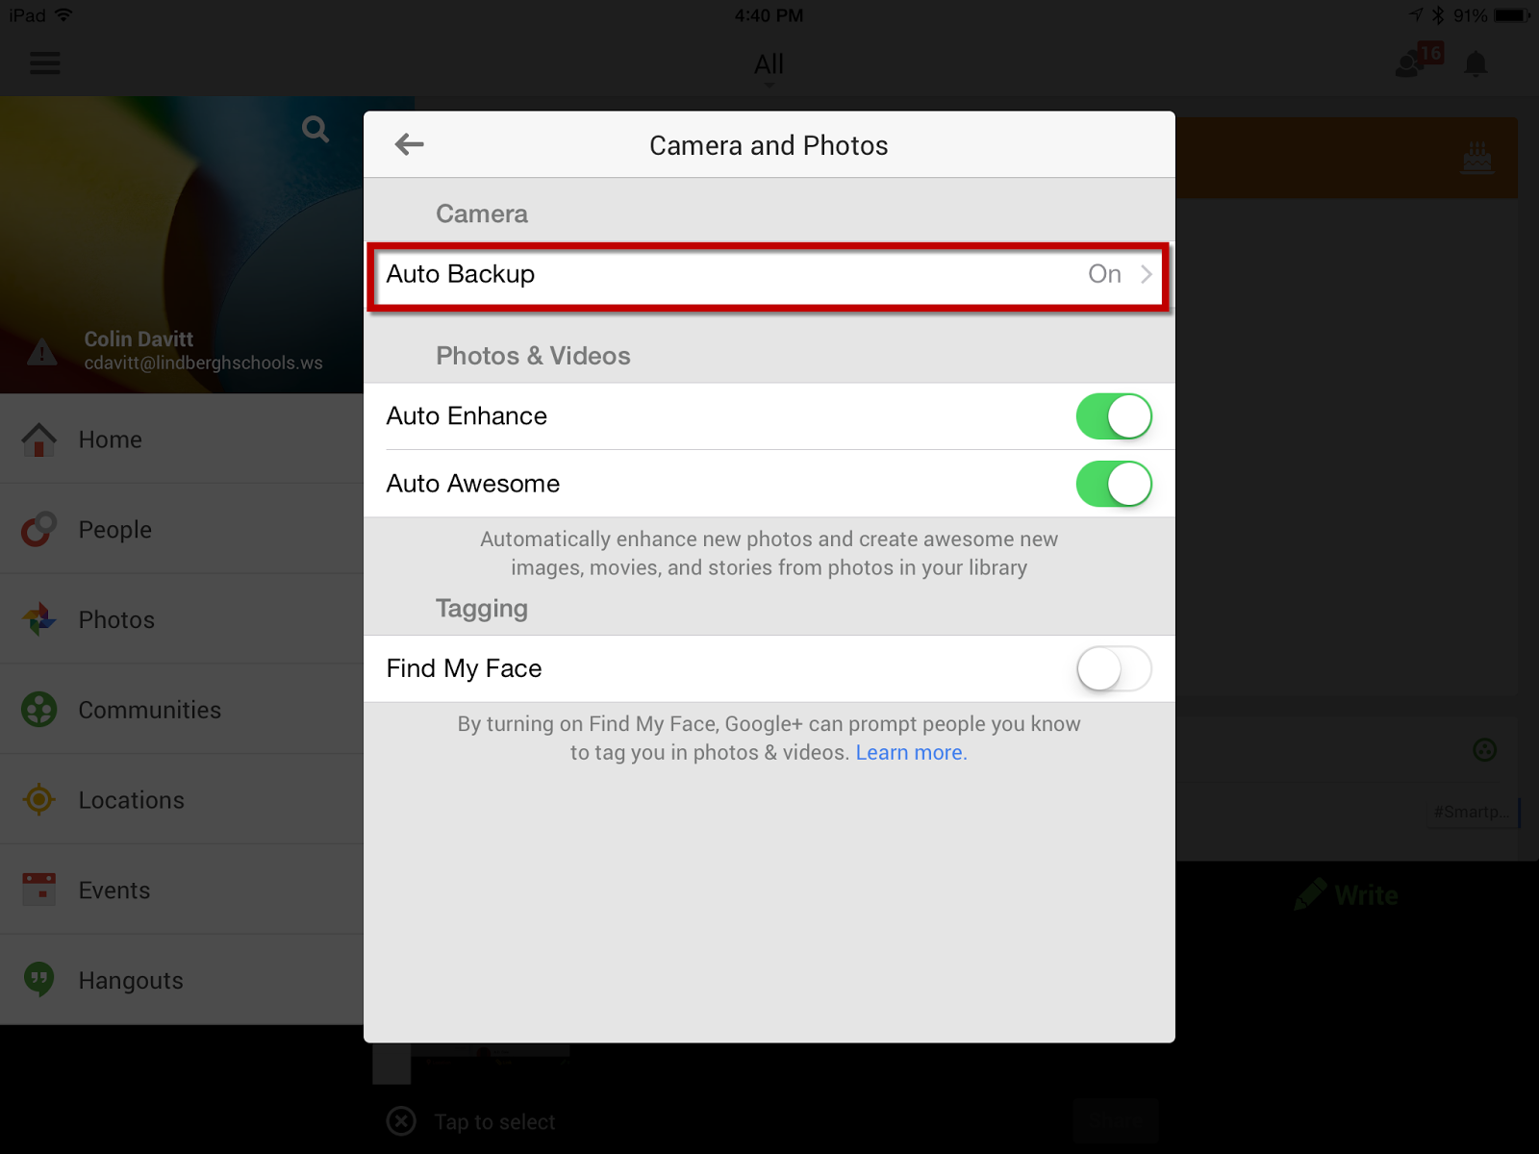Tap the search magnifier icon

315,129
